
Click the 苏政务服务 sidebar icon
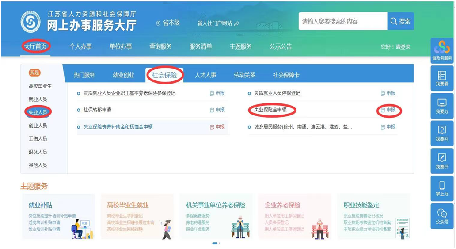(441, 50)
